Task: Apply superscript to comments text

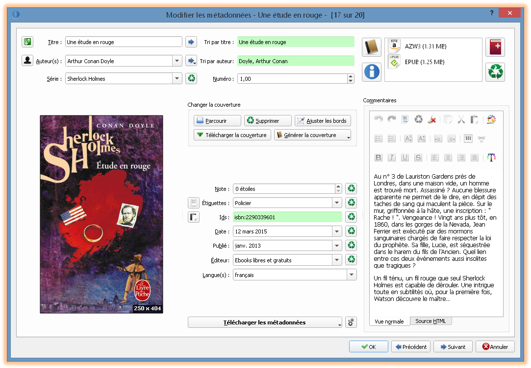Action: (408, 138)
